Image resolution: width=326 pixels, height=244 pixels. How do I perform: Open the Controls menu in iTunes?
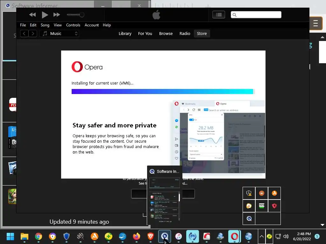[x=73, y=25]
